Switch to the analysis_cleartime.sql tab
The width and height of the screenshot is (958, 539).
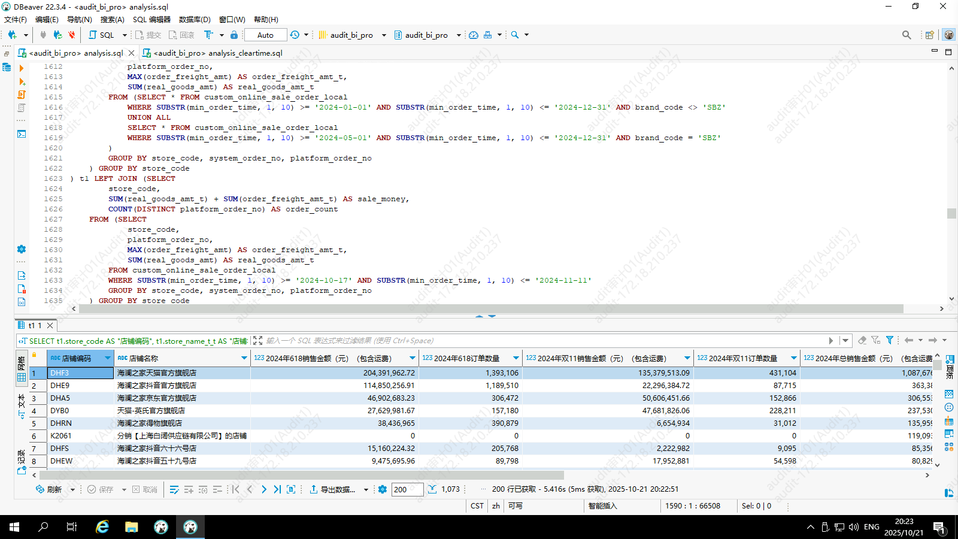(217, 53)
